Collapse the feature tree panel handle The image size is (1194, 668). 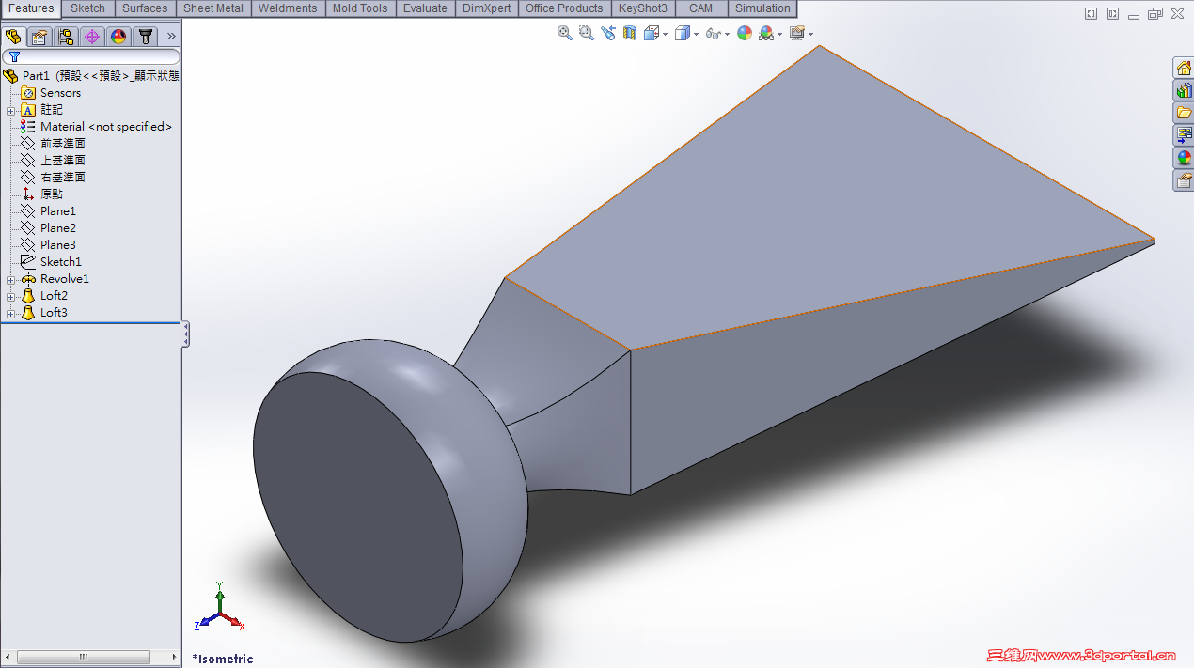pos(185,334)
